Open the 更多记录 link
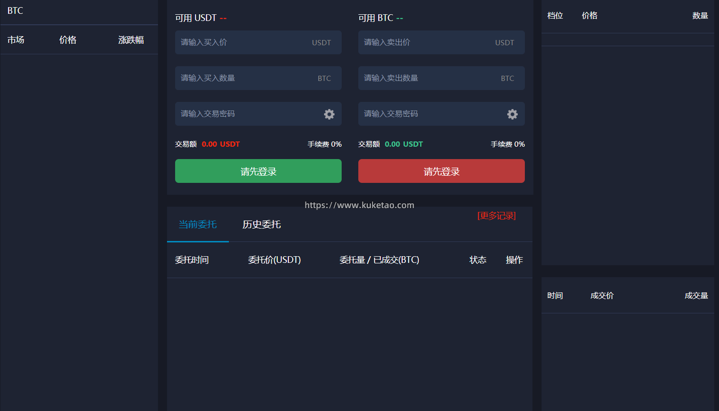The width and height of the screenshot is (719, 411). click(x=497, y=216)
